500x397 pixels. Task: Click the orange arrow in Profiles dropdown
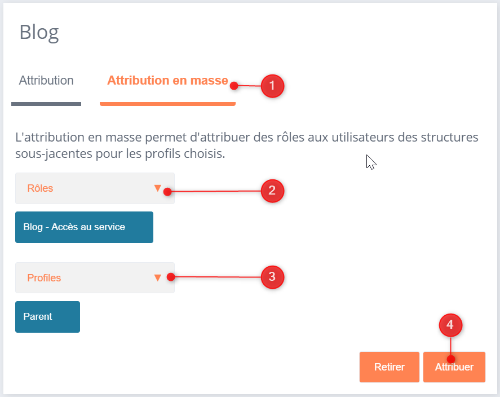tap(157, 277)
